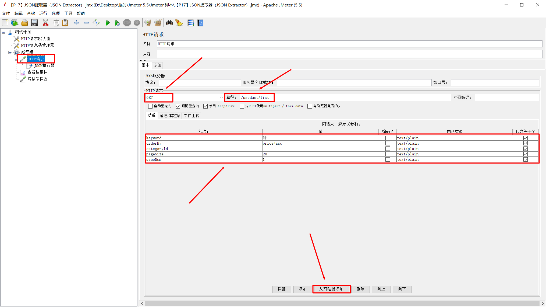
Task: Click the Open file folder icon
Action: click(24, 23)
